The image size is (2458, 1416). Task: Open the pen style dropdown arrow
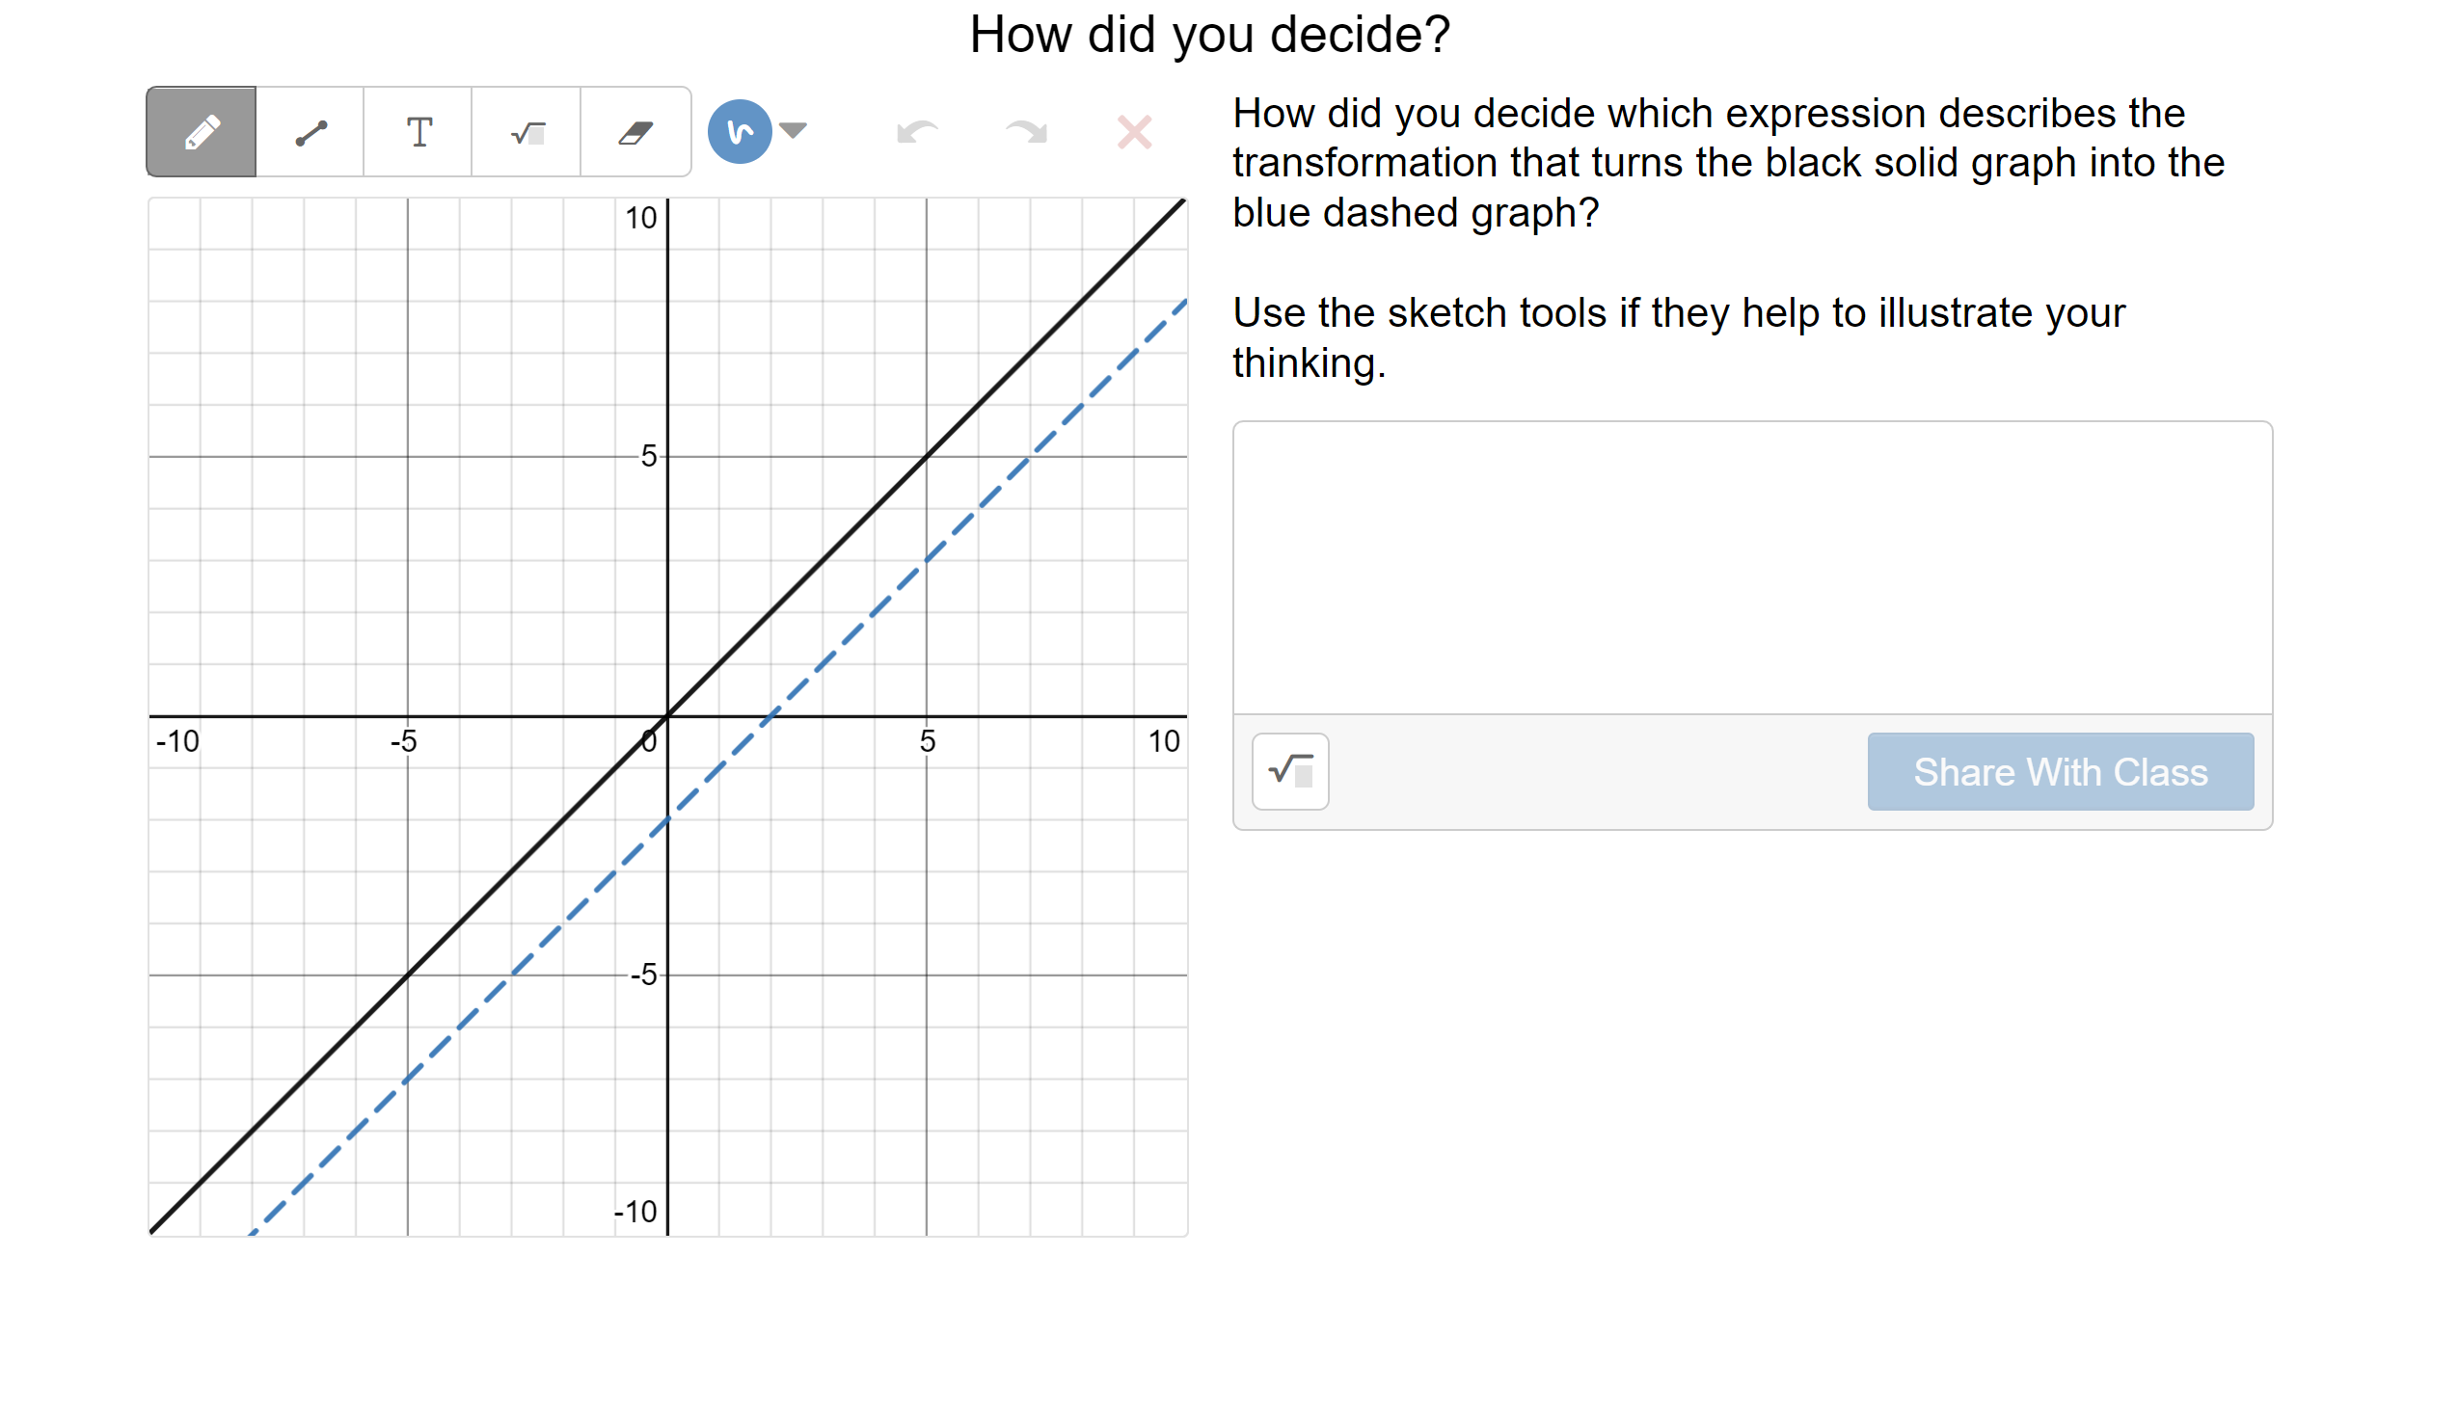coord(795,131)
